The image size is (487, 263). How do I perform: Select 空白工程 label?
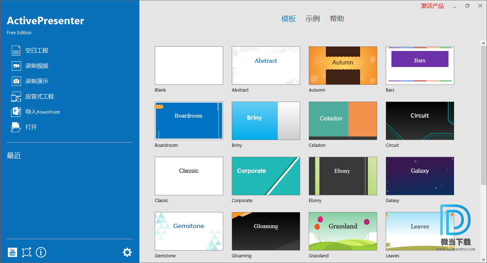(x=37, y=51)
